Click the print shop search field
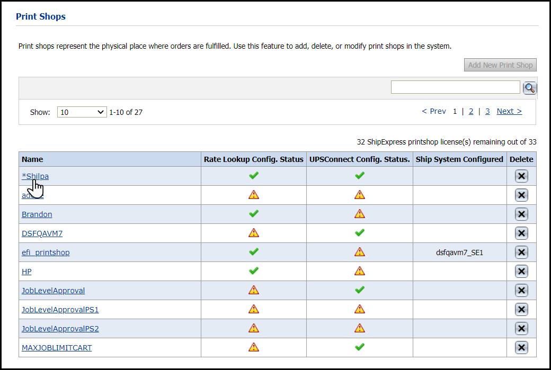 tap(455, 87)
